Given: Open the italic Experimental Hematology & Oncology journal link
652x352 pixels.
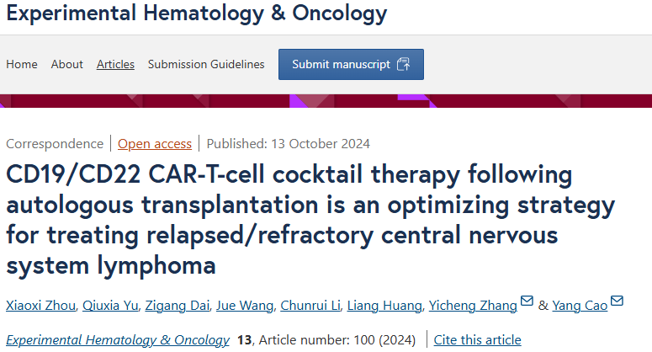Looking at the screenshot, I should tap(118, 340).
